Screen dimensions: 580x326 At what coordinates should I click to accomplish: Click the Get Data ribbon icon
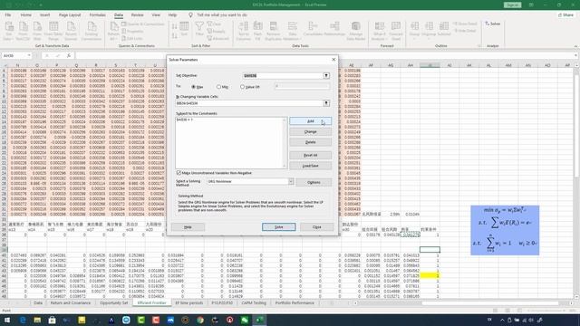(x=8, y=31)
